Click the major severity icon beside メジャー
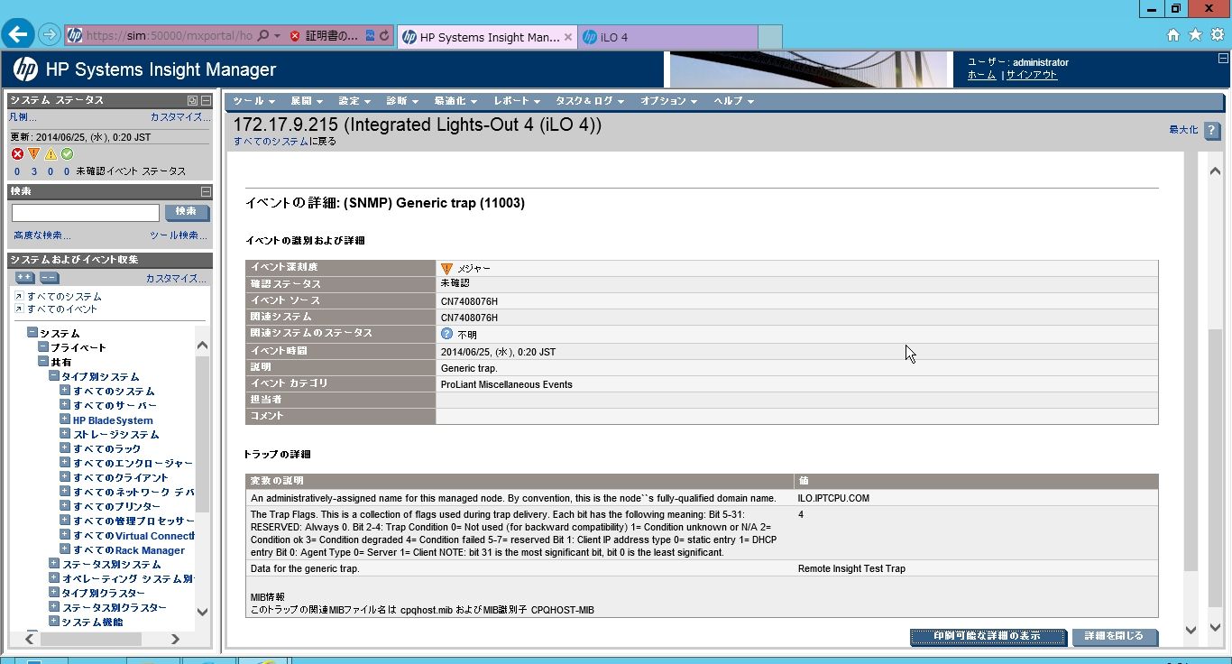 coord(446,268)
